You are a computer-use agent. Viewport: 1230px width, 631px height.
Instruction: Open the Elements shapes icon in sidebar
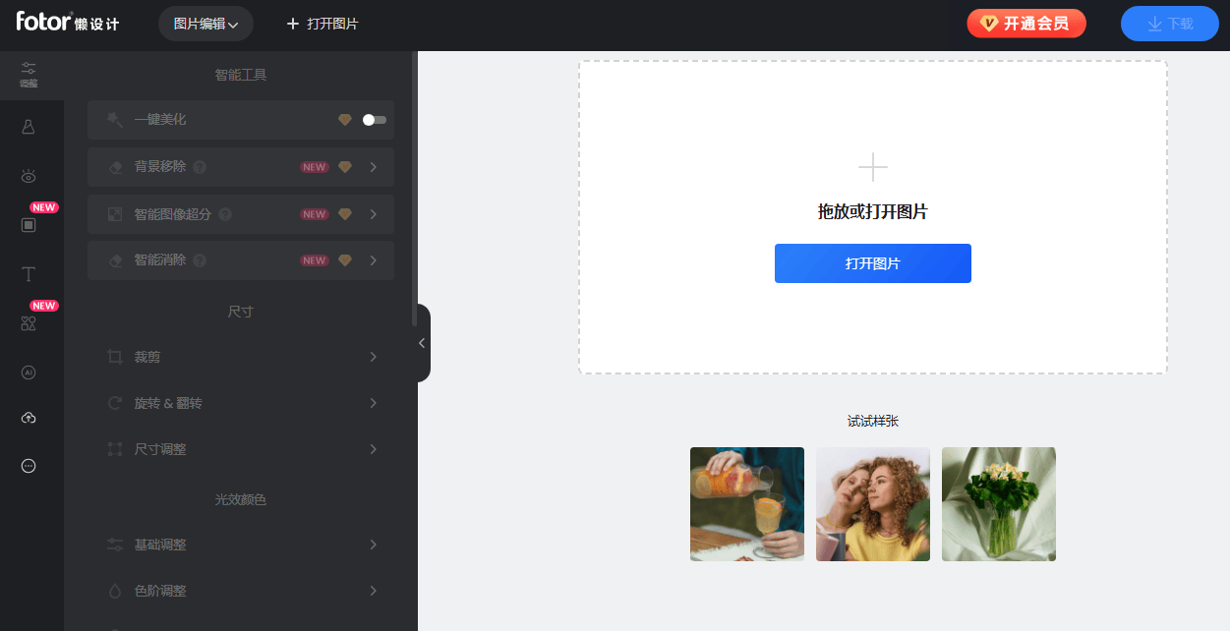(x=29, y=323)
